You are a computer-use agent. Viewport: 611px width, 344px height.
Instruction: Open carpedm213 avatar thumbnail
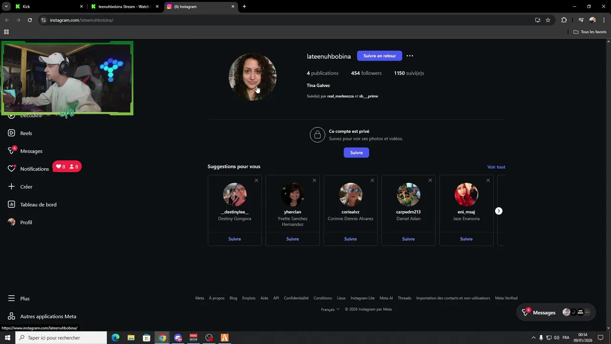[408, 194]
